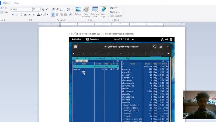Image resolution: width=216 pixels, height=122 pixels.
Task: Open Replace dialog
Action: click(x=115, y=12)
